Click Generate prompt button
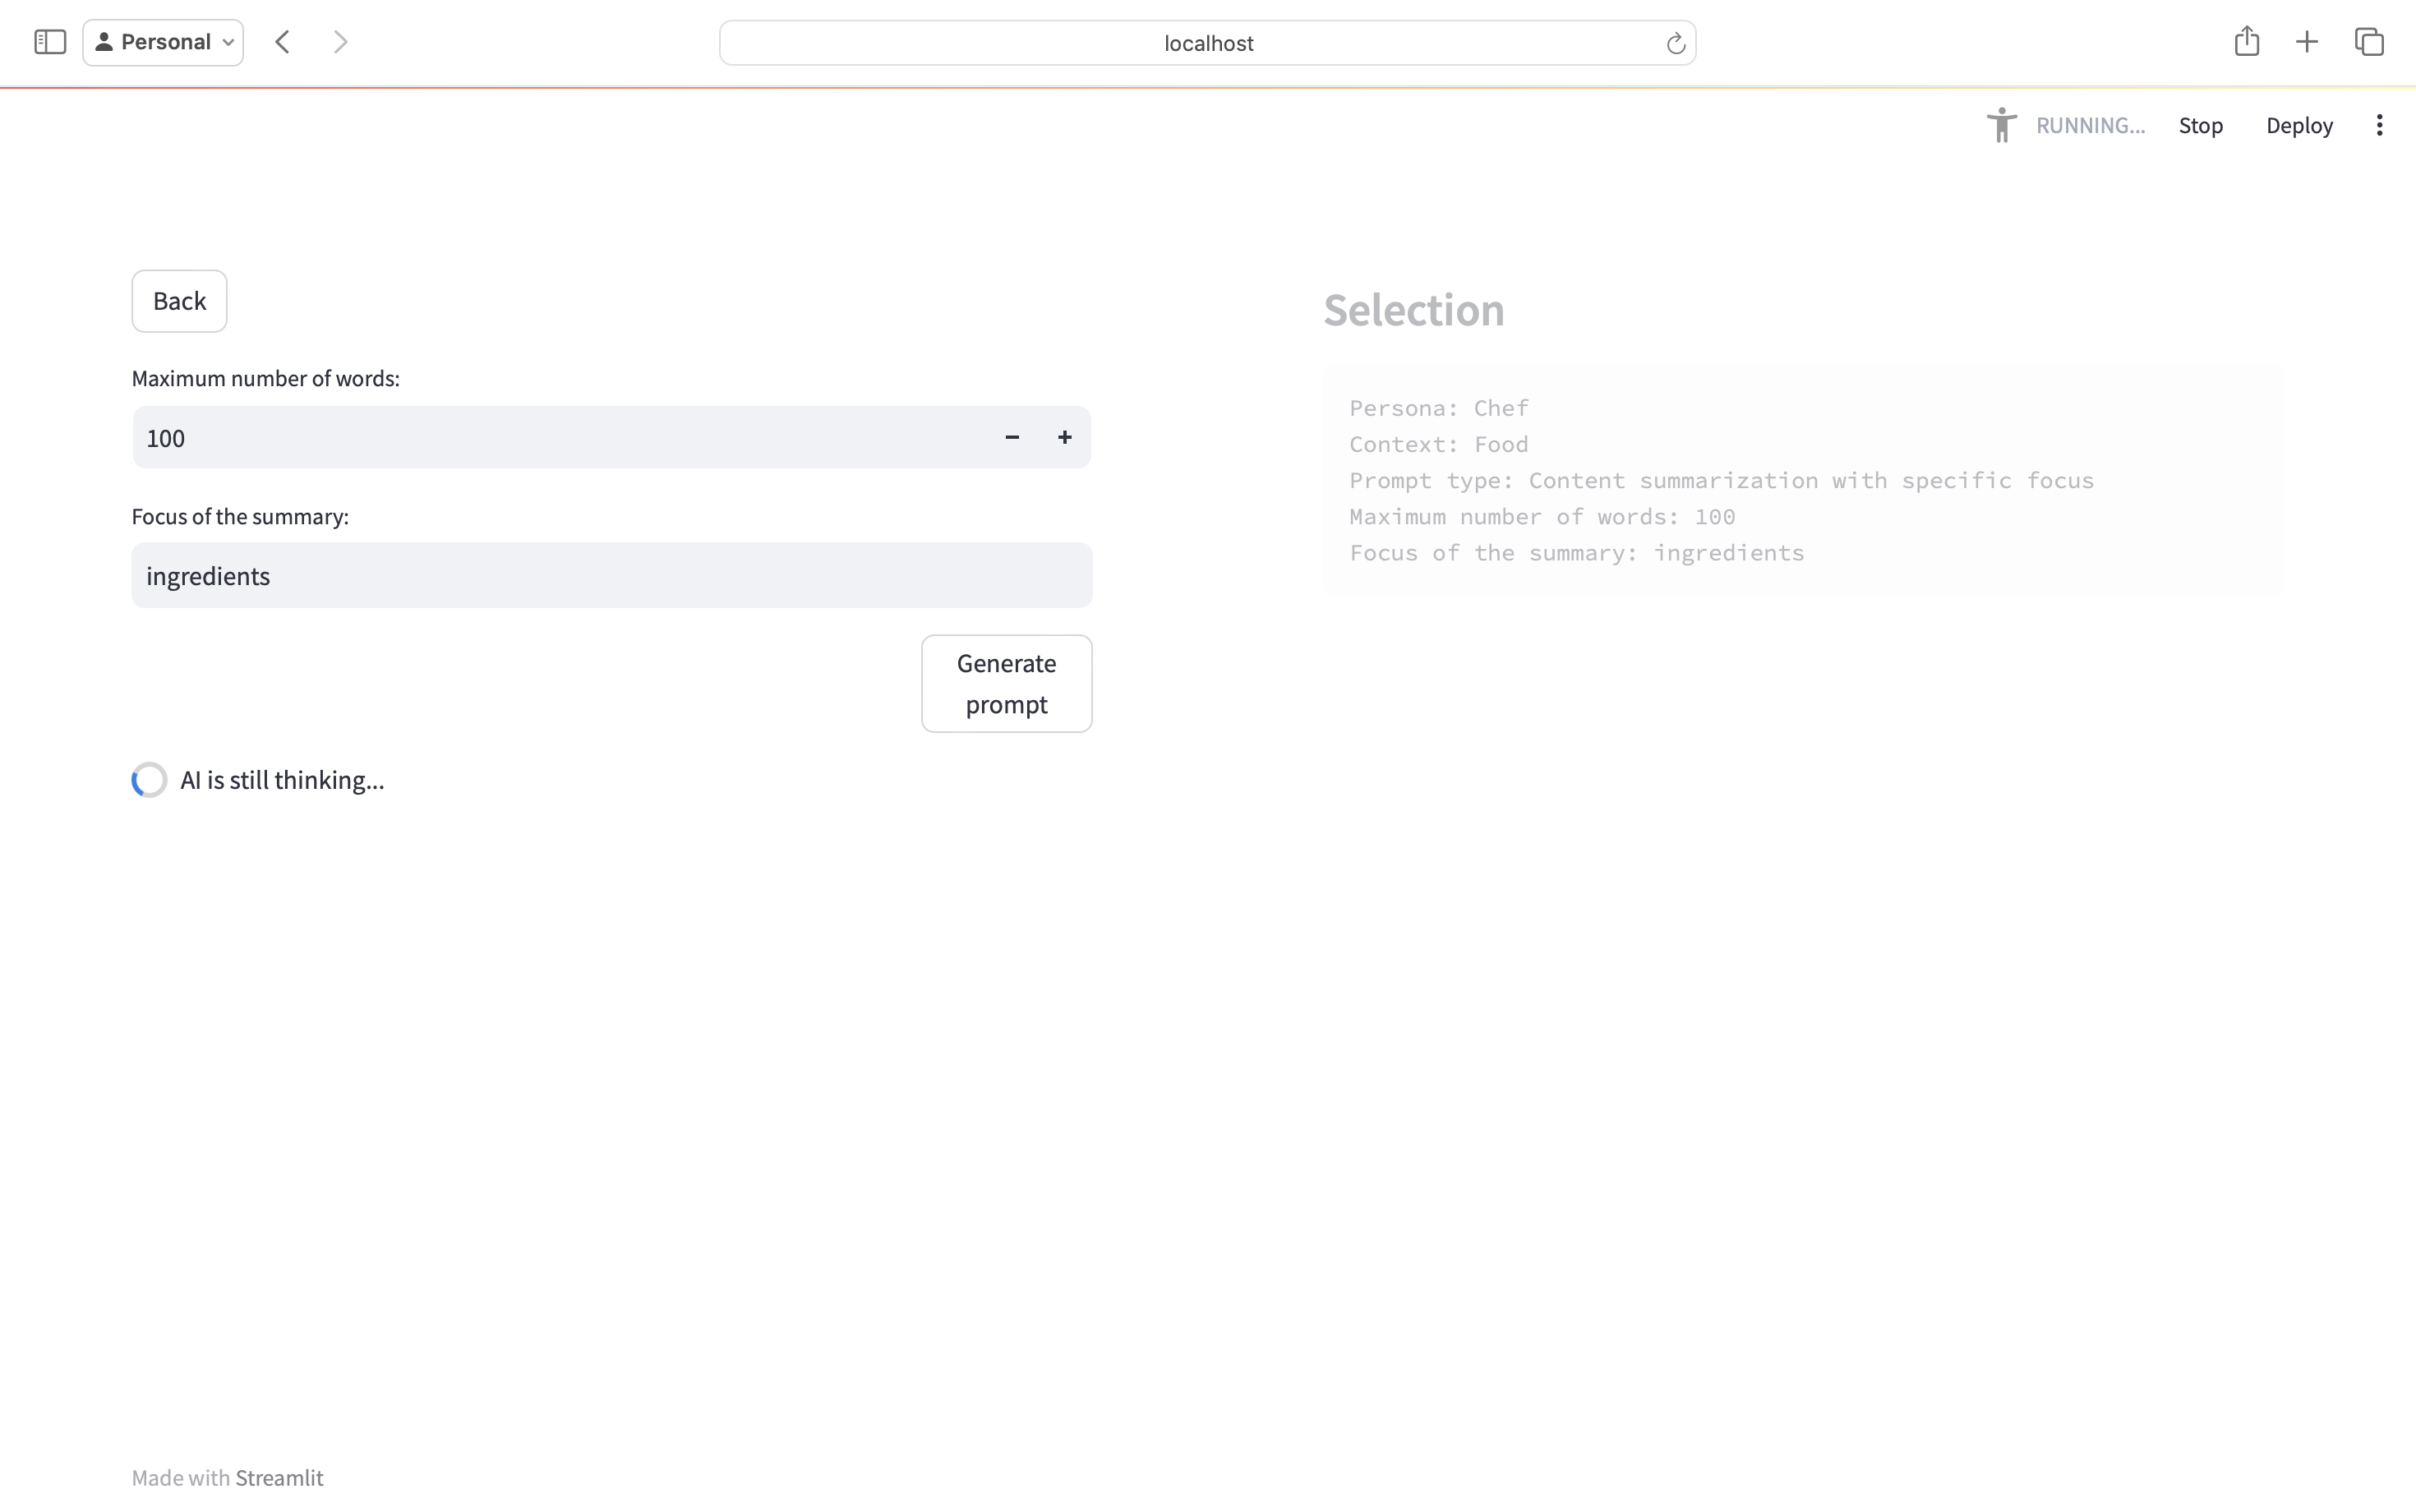The height and width of the screenshot is (1512, 2416). 1006,683
